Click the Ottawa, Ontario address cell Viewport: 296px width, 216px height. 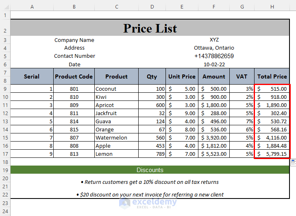[x=214, y=48]
